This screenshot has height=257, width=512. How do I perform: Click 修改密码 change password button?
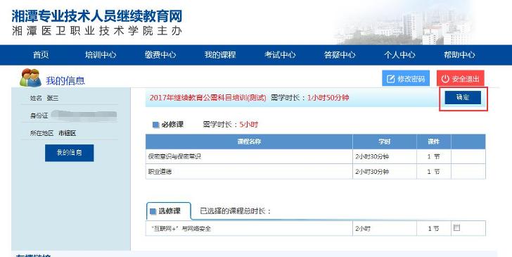pyautogui.click(x=406, y=79)
